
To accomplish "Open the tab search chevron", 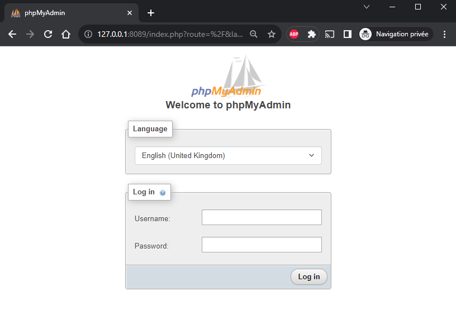I will pyautogui.click(x=367, y=7).
